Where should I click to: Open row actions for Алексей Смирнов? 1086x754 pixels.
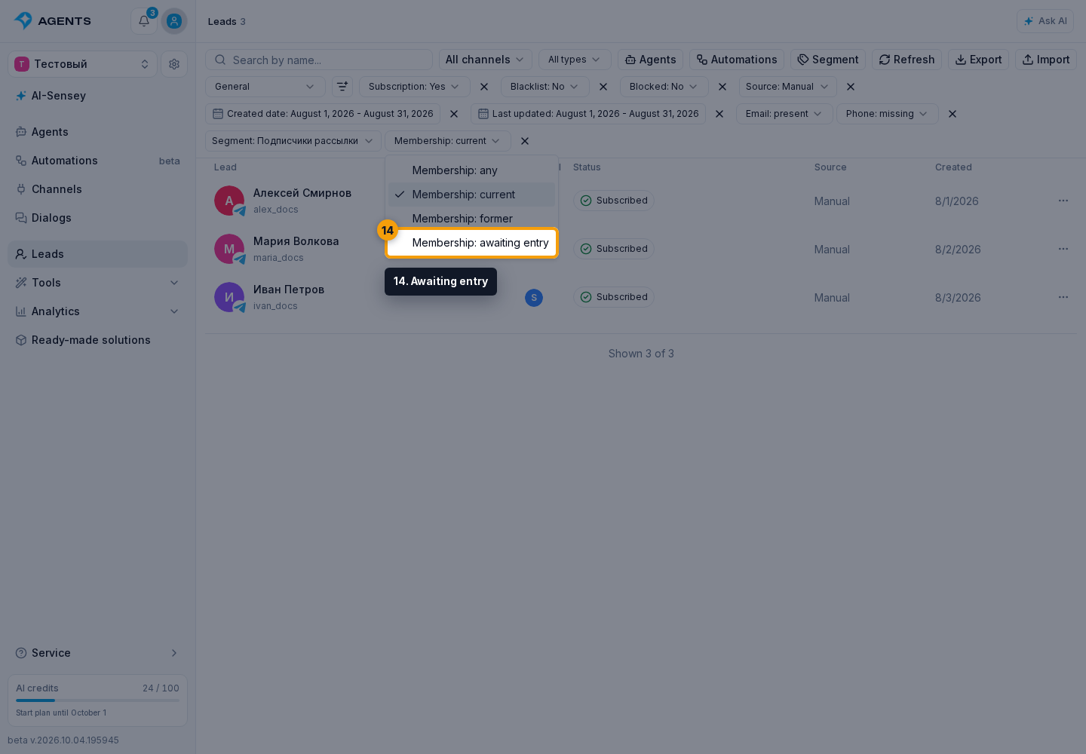coord(1063,201)
